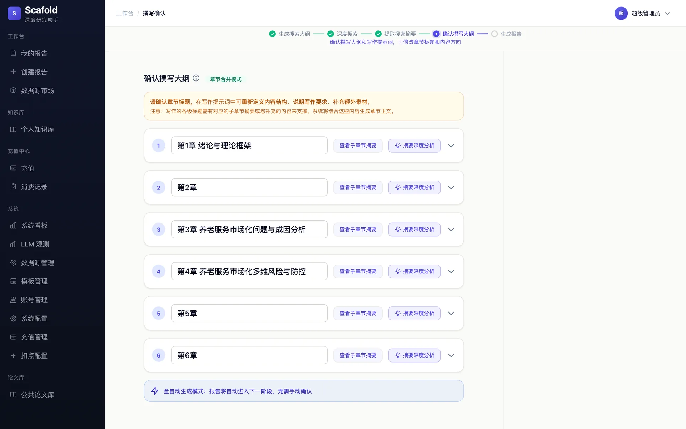Click 摘要深度分析 for chapter 6
Image resolution: width=686 pixels, height=429 pixels.
click(x=414, y=355)
